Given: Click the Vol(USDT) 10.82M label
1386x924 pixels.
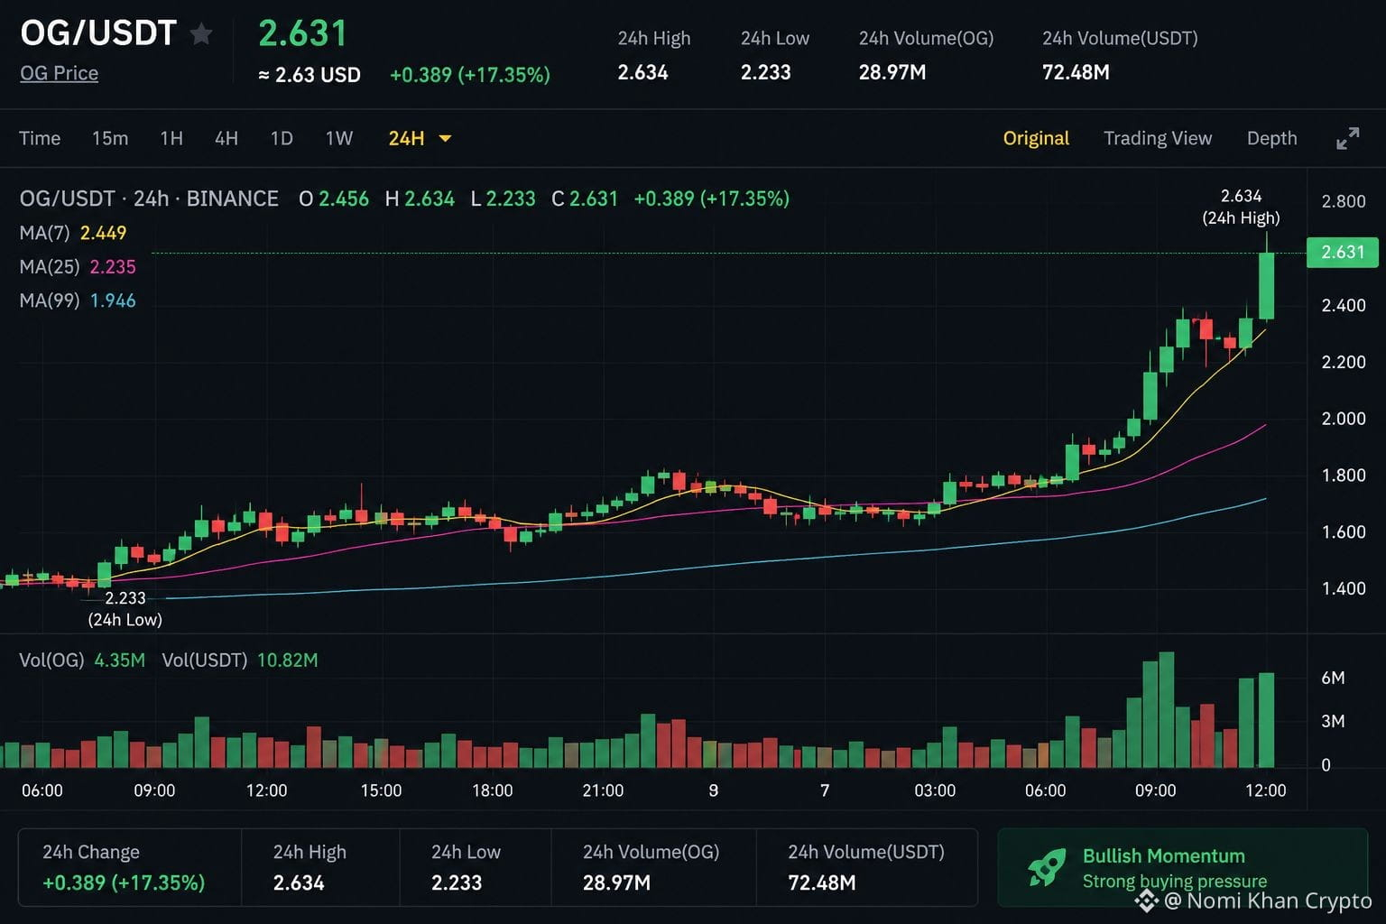Looking at the screenshot, I should (x=240, y=661).
